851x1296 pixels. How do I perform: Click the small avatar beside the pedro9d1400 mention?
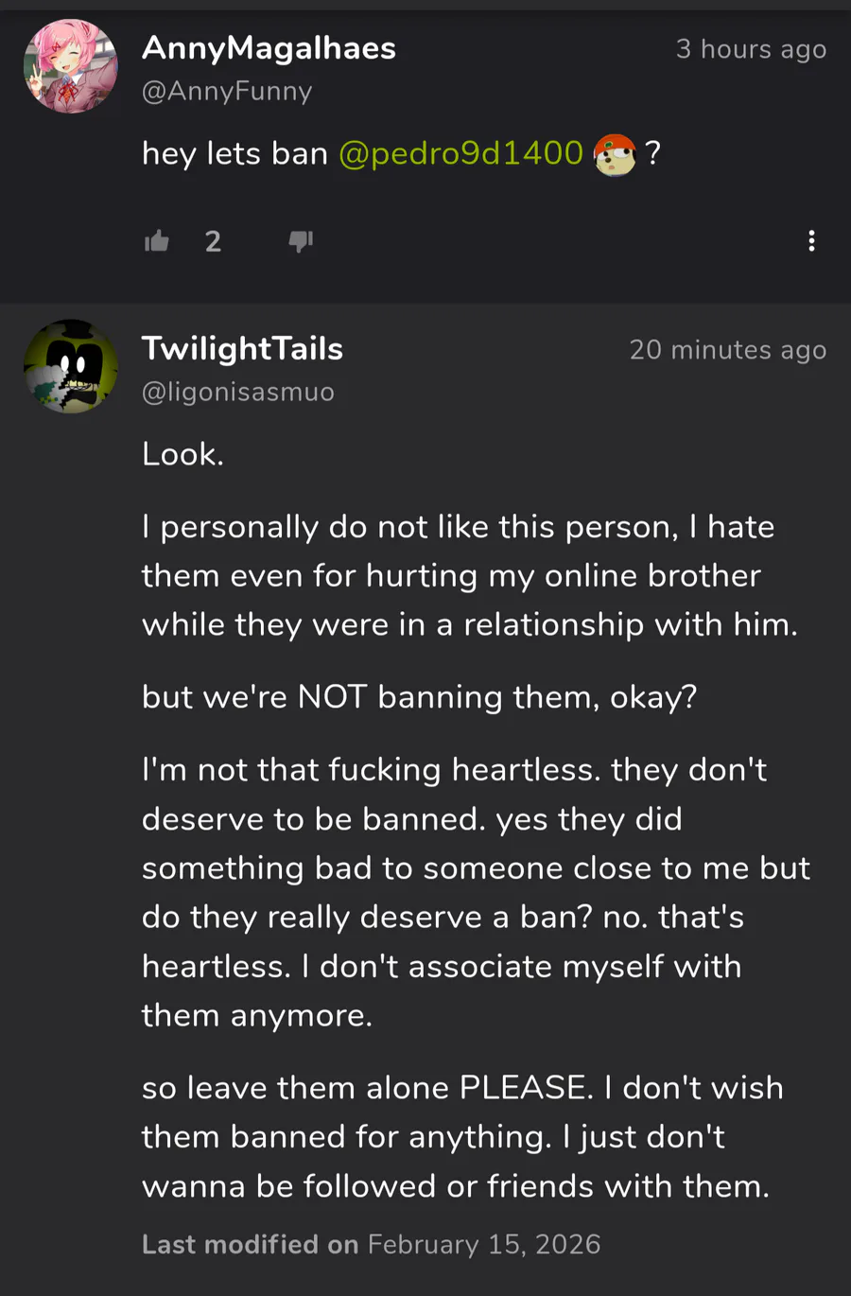[x=615, y=154]
